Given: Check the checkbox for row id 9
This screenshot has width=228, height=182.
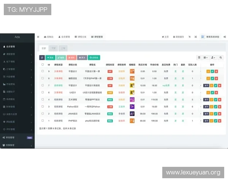Looking at the screenshot, I should pos(43,71).
